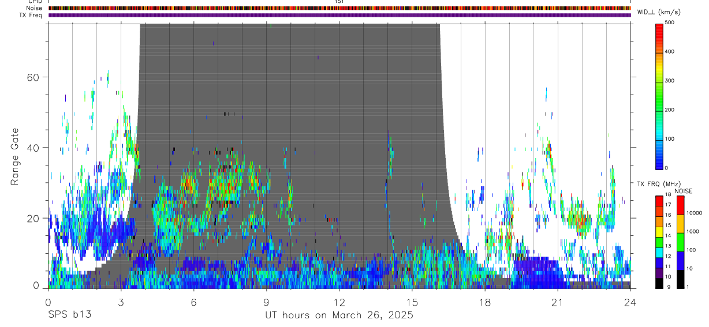This screenshot has height=327, width=709.
Task: Click the CPID value 151 at top
Action: [339, 2]
